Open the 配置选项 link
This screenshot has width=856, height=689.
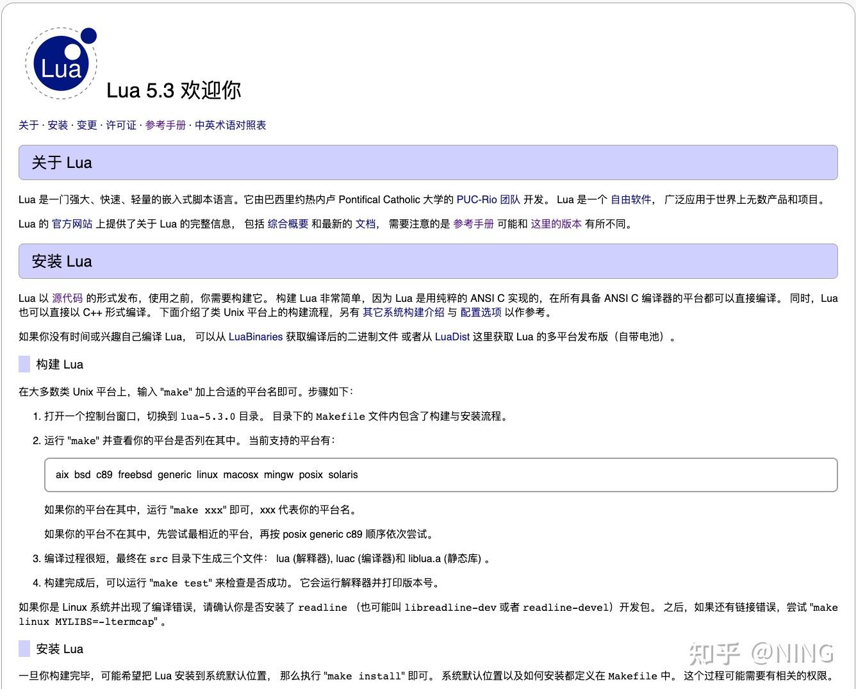point(481,312)
